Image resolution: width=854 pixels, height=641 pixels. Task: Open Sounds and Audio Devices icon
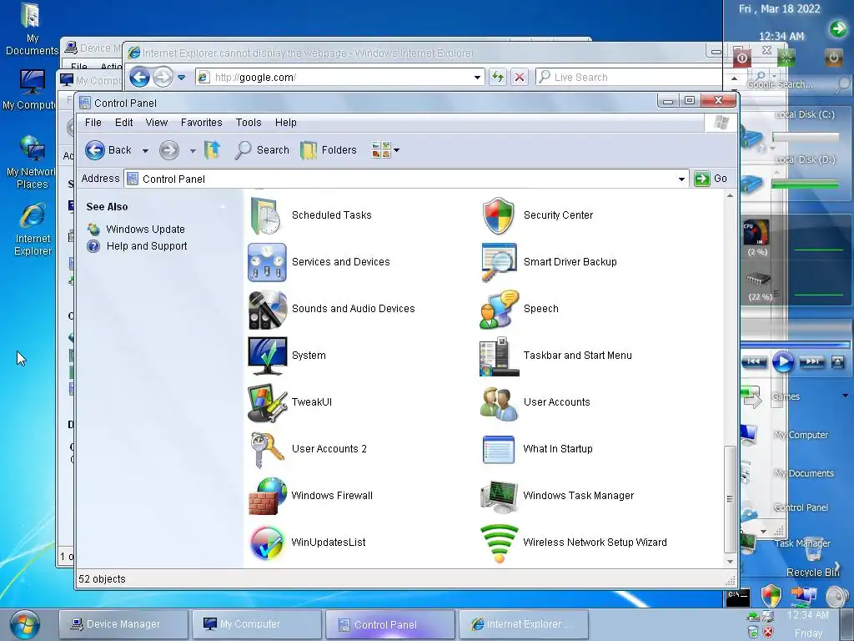267,309
